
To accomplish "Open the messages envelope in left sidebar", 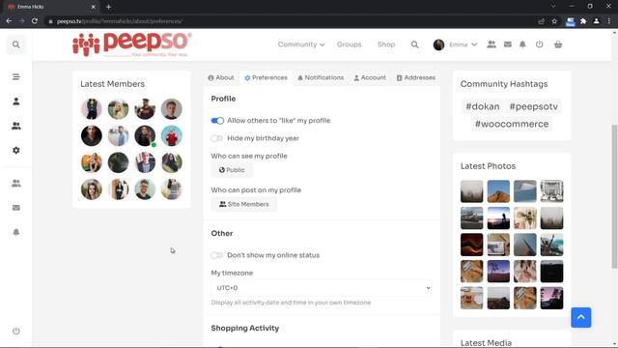I will pos(15,208).
